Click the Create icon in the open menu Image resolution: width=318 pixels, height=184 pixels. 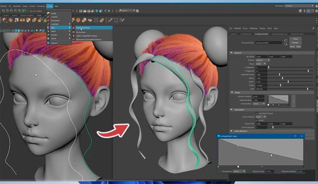click(48, 13)
